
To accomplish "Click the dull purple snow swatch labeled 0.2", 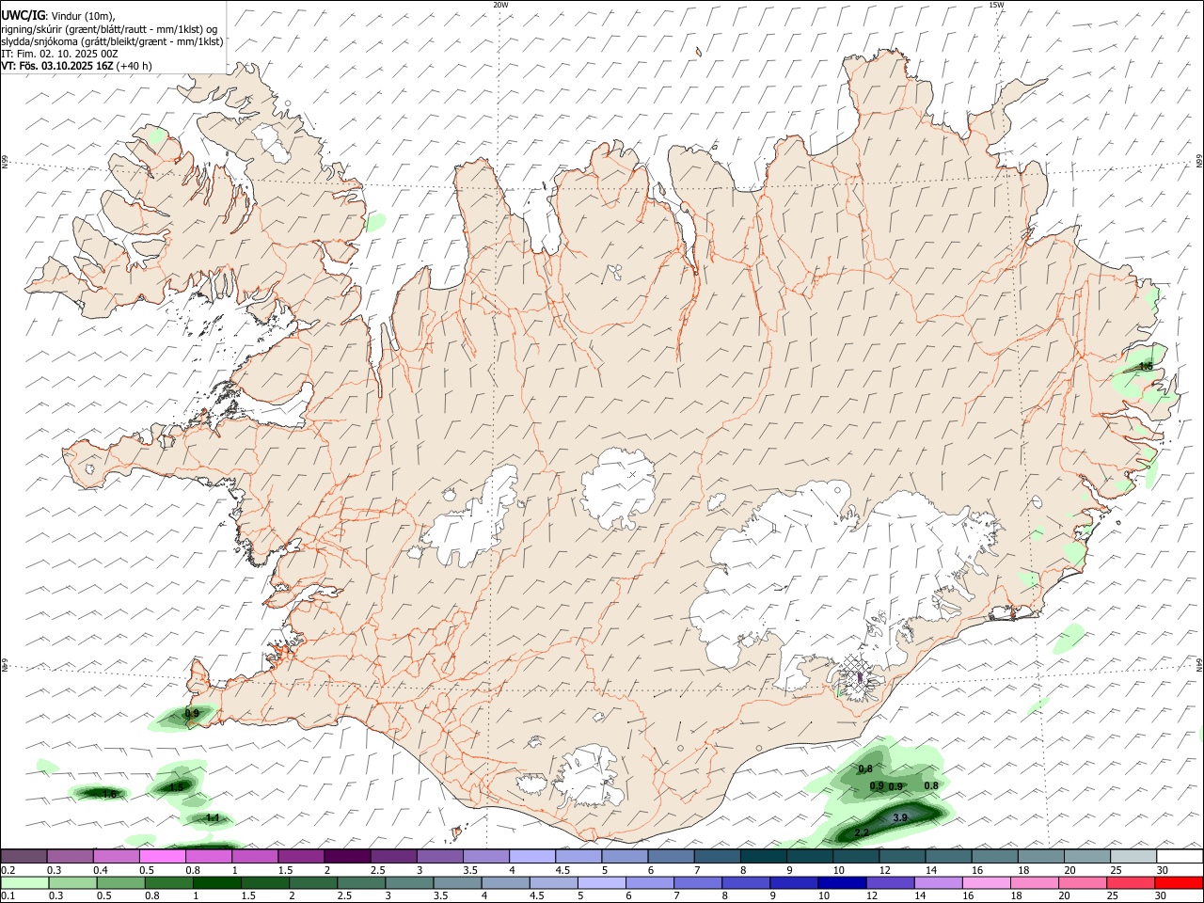I will pos(24,856).
